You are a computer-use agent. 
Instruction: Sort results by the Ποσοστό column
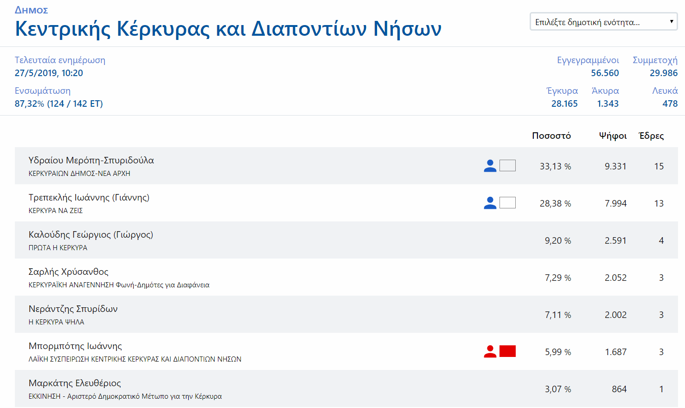[551, 136]
